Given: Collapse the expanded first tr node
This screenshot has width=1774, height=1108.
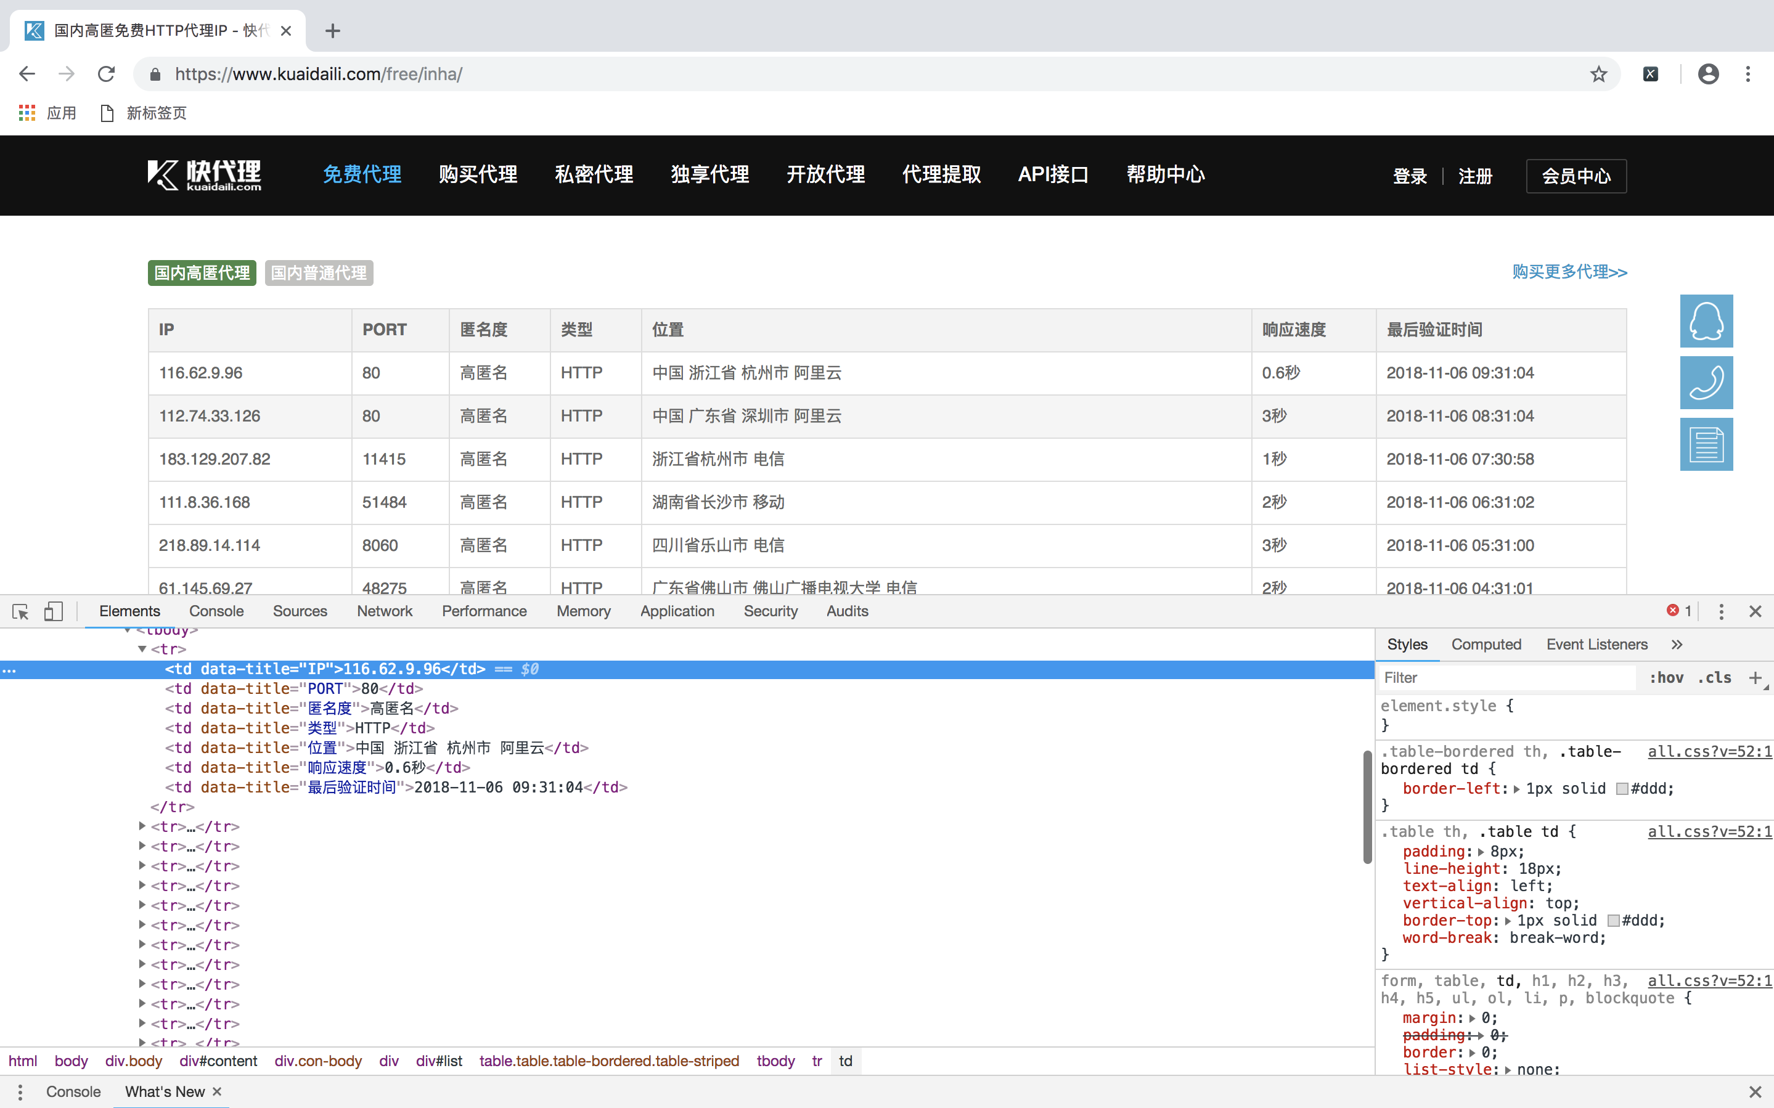Looking at the screenshot, I should pyautogui.click(x=142, y=650).
